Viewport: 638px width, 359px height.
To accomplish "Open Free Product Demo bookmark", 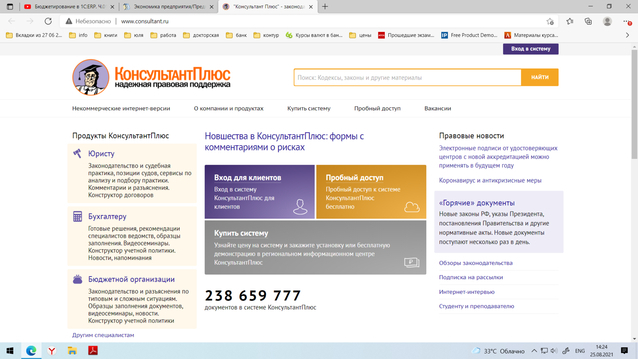I will coord(469,35).
